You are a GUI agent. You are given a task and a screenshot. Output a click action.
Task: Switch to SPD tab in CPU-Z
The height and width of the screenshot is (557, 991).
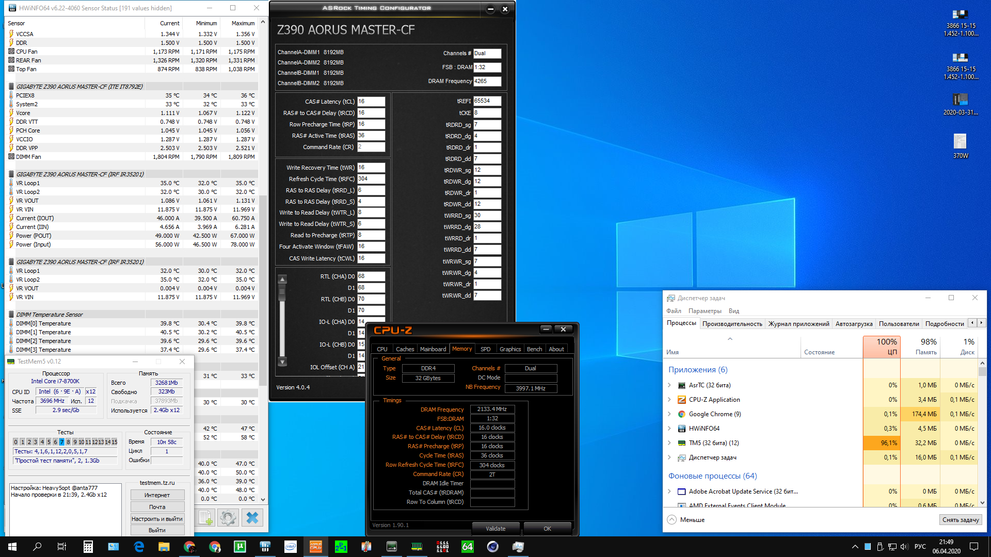(x=485, y=349)
